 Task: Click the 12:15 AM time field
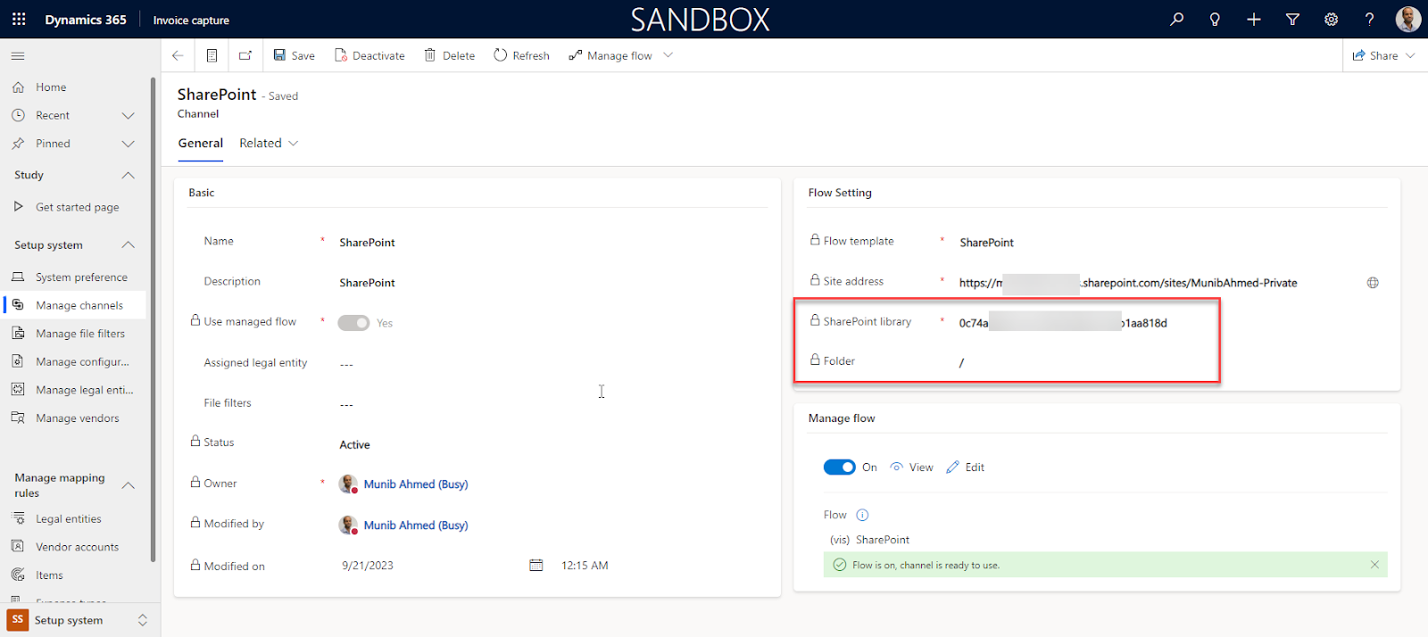click(x=585, y=566)
